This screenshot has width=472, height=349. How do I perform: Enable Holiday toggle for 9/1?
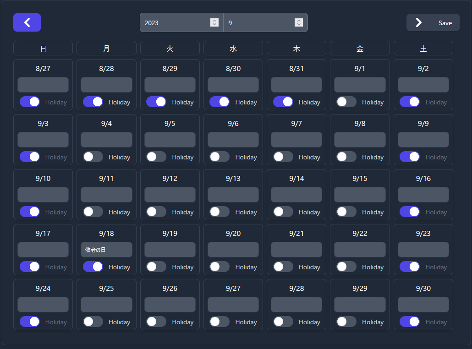[346, 102]
